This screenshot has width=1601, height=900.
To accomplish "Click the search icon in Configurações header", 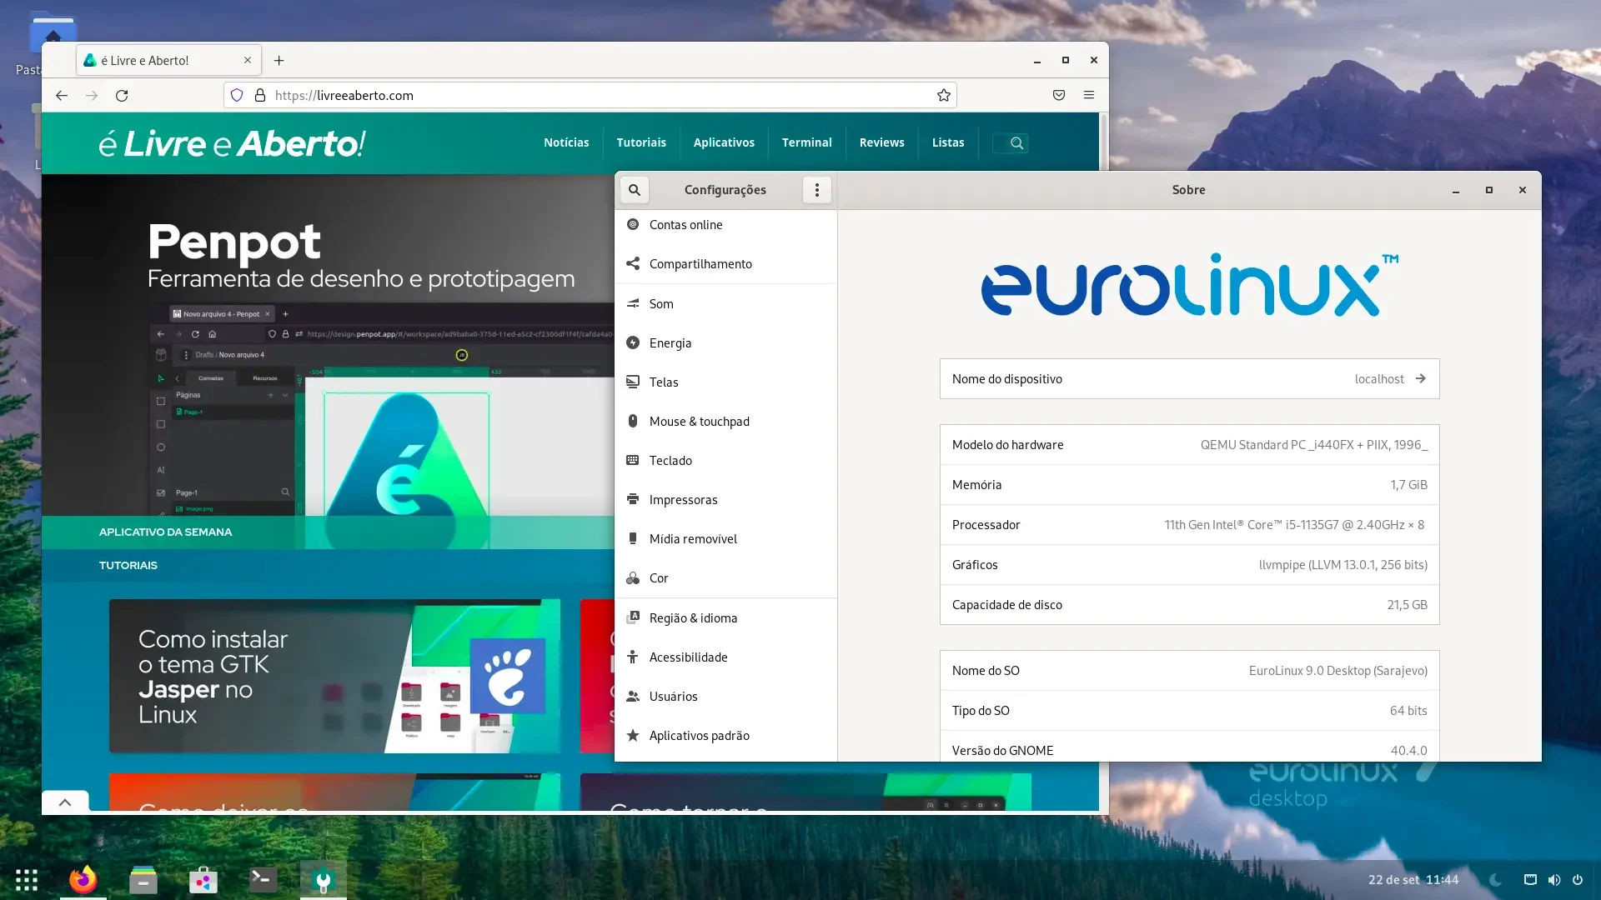I will (634, 190).
